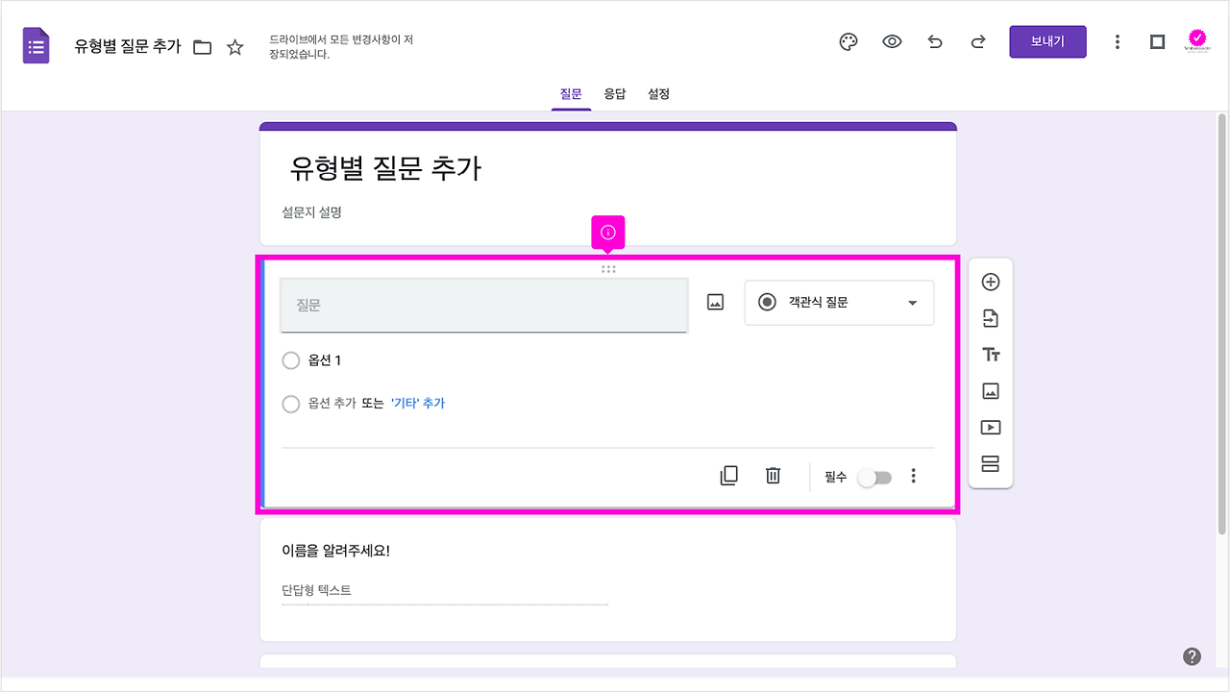The image size is (1230, 692).
Task: Duplicate the current question
Action: coord(729,476)
